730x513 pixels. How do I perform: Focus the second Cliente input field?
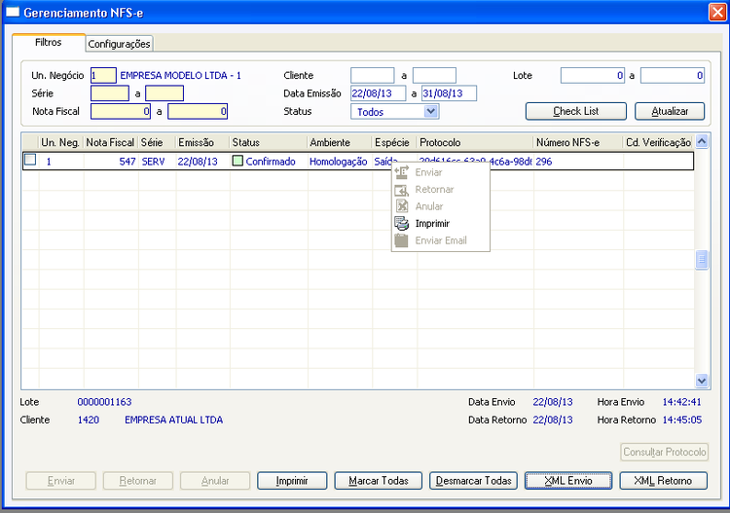coord(434,75)
